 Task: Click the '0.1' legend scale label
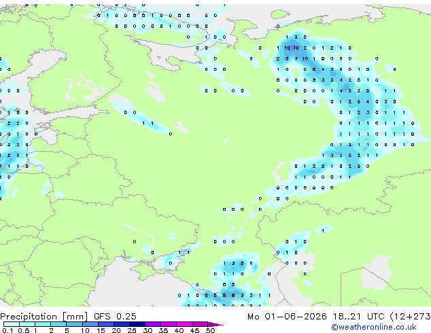[x=7, y=330]
